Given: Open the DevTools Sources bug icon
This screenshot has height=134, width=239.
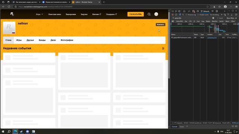Looking at the screenshot, I should click(198, 11).
